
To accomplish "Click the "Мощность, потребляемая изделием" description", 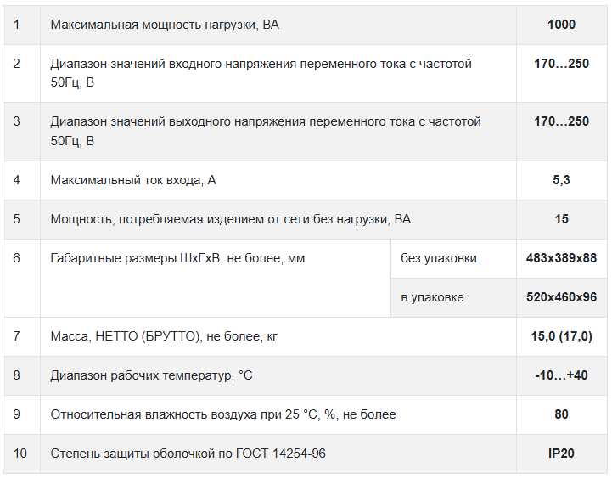I will pos(230,219).
